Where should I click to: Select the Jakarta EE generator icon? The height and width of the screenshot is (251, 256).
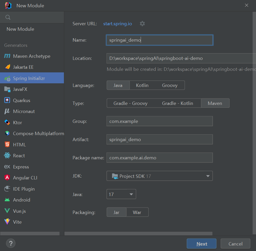[7, 67]
